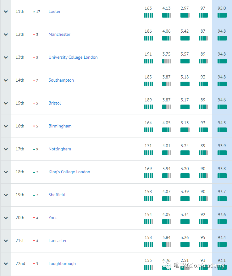The width and height of the screenshot is (232, 276).
Task: Expand the Loughborough row chevron
Action: (x=6, y=264)
